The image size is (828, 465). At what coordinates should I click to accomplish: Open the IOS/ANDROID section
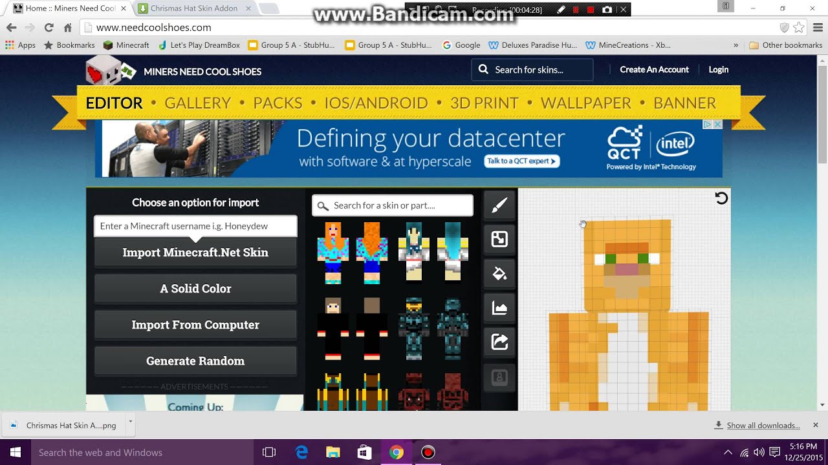[x=376, y=103]
